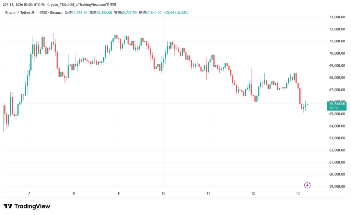Click the +55.64 (+0.08%) change value
351x215 pixels.
click(176, 13)
